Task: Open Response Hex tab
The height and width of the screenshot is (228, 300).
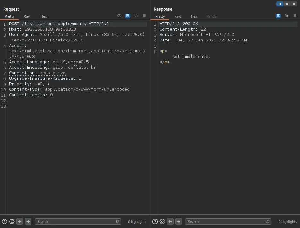Action: [x=194, y=16]
